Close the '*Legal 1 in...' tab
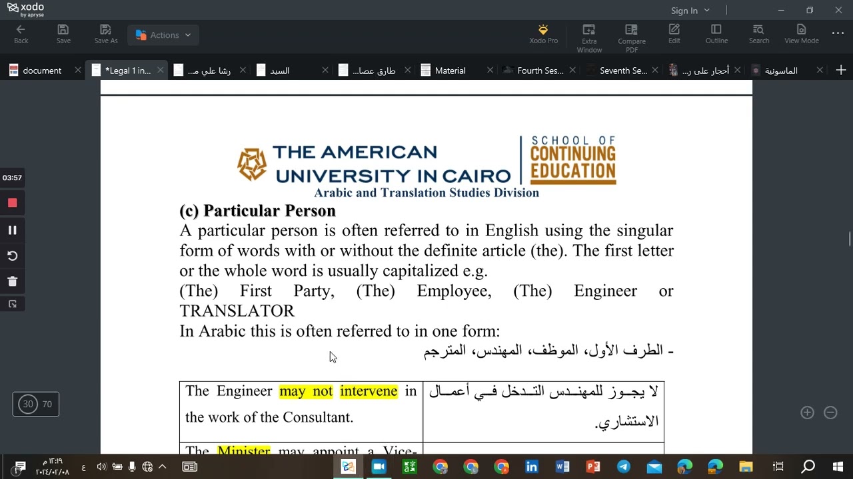Image resolution: width=853 pixels, height=479 pixels. click(x=161, y=70)
